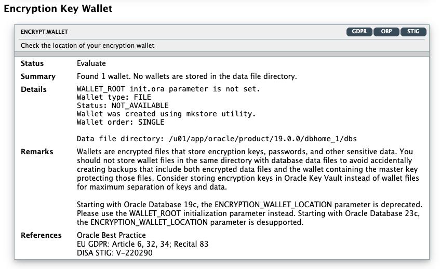Click the GDPR badge
The image size is (440, 269).
[359, 32]
